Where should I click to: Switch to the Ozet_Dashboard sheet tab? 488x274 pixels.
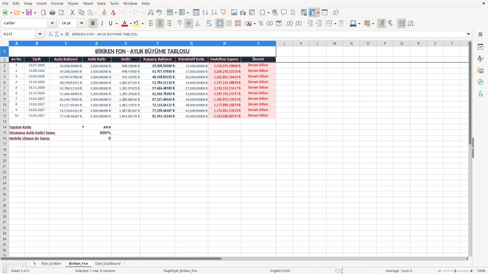pyautogui.click(x=108, y=264)
